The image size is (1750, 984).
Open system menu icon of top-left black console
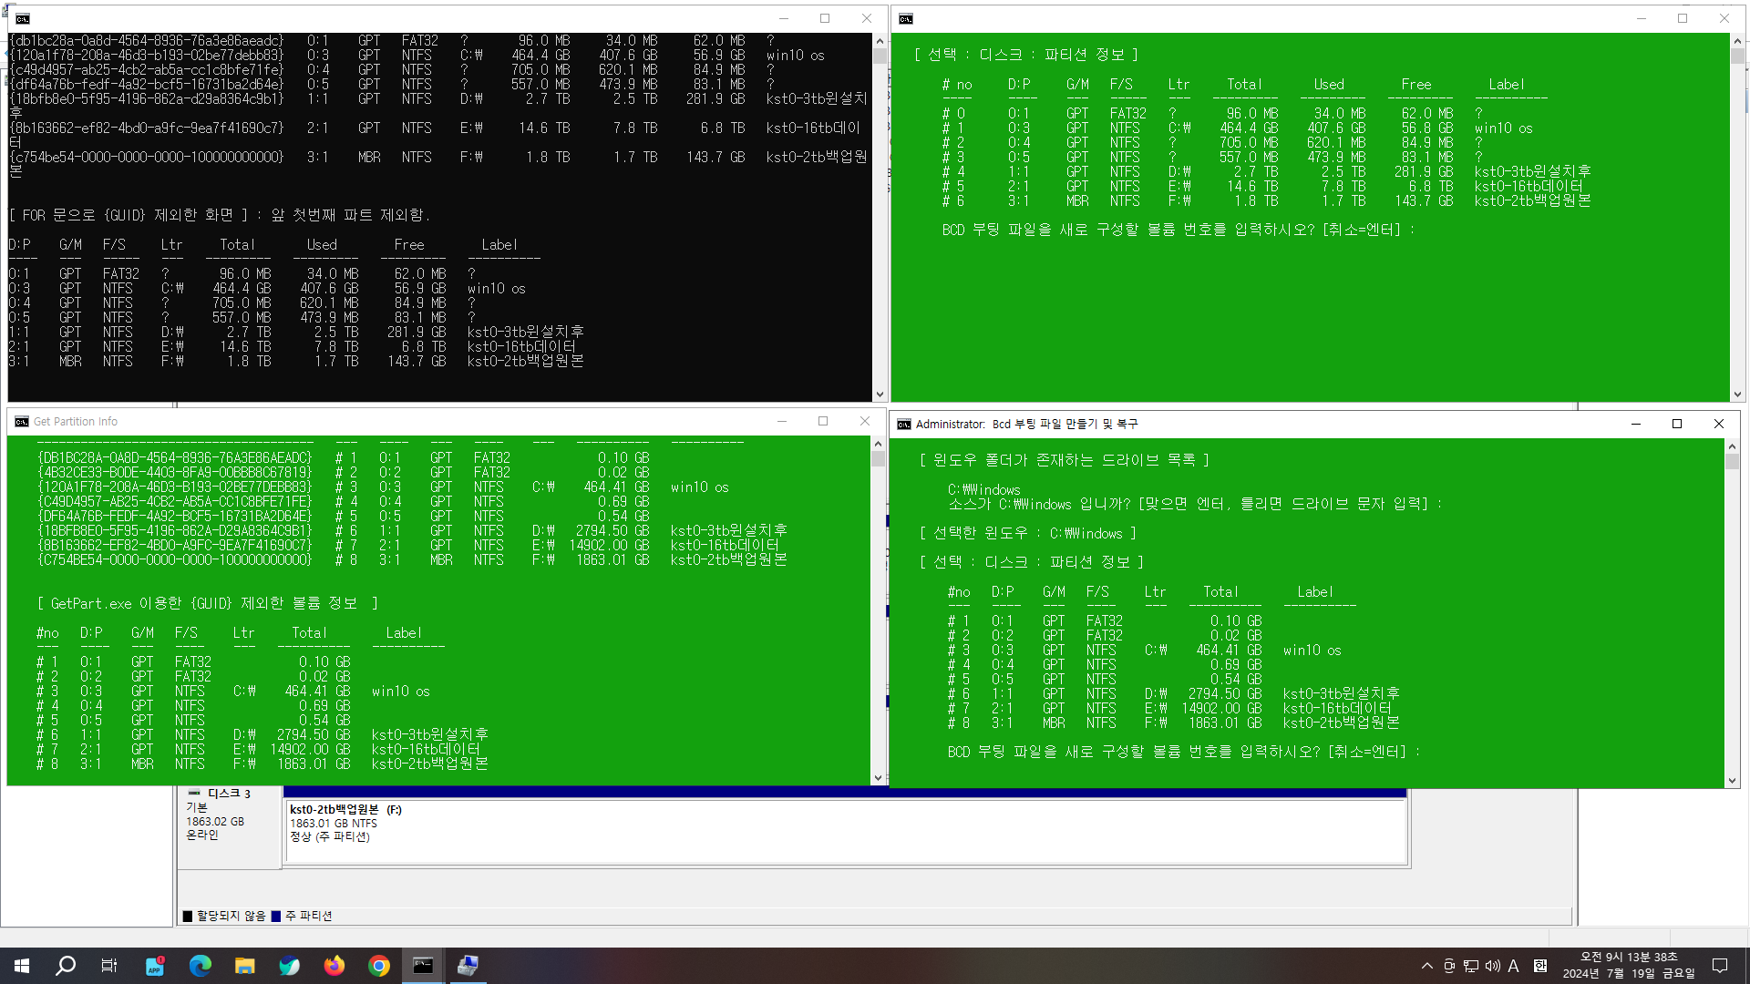point(23,18)
